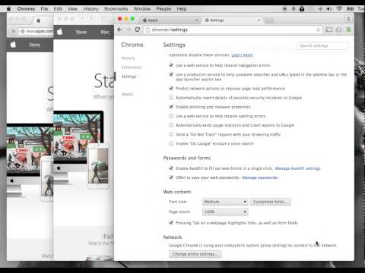Screen dimensions: 365x273
Task: Toggle predict network actions checkbox
Action: tap(171, 88)
